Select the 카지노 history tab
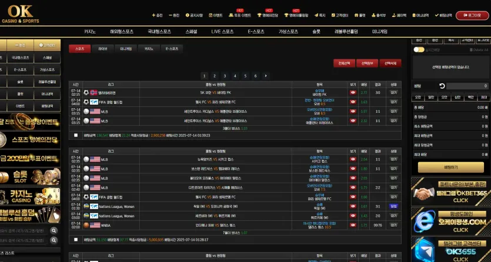The height and width of the screenshot is (262, 491). pos(149,49)
